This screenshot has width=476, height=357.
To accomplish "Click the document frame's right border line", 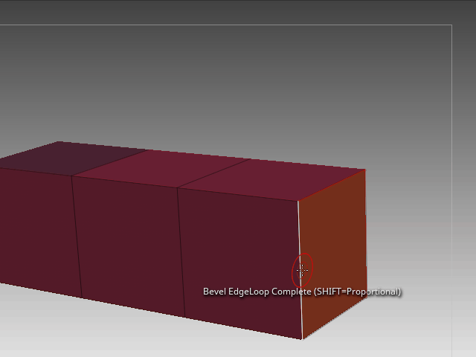I will click(451, 186).
